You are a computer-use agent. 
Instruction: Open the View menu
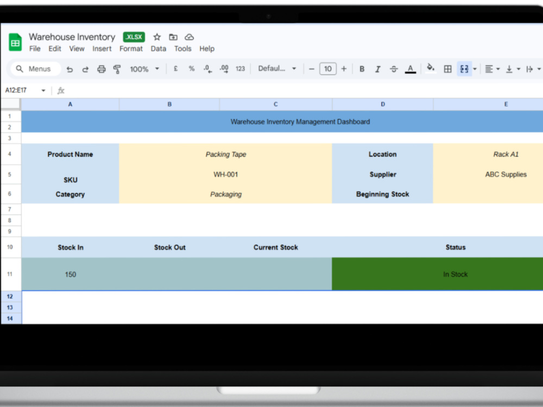pos(77,49)
